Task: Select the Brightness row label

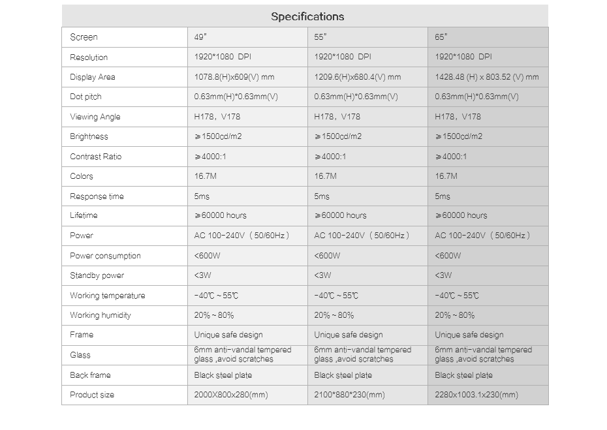Action: [x=89, y=136]
